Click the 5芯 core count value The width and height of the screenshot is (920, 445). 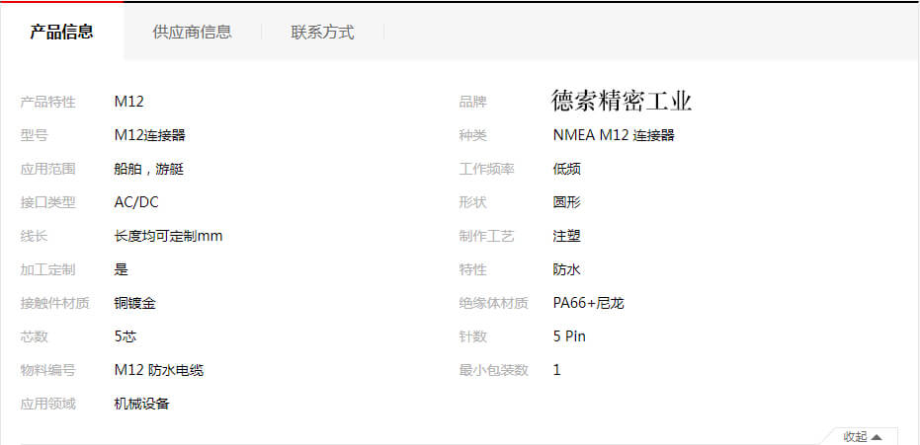125,336
